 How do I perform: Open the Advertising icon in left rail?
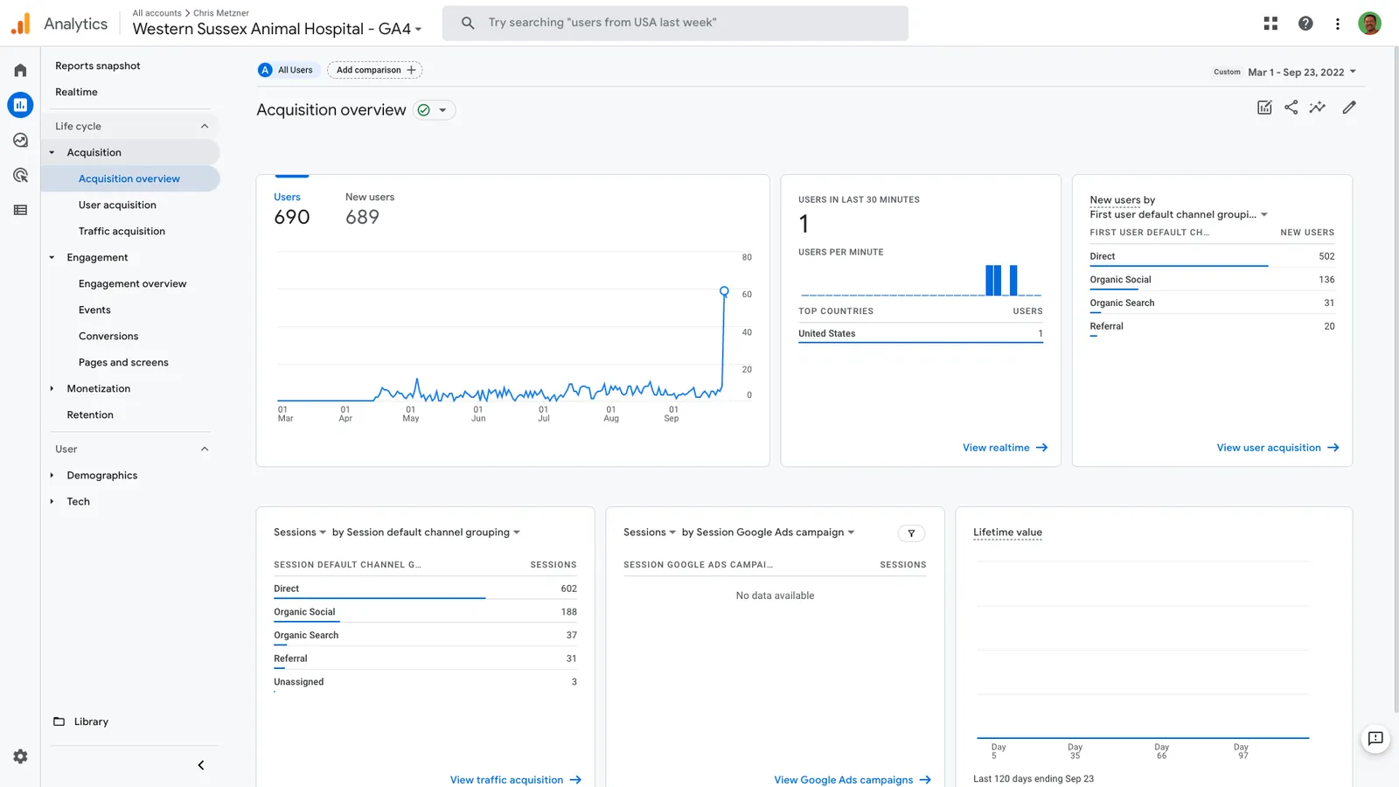tap(20, 175)
